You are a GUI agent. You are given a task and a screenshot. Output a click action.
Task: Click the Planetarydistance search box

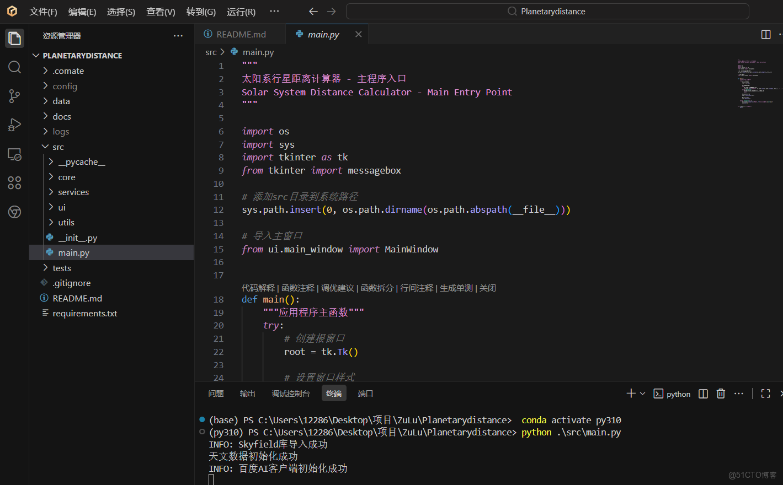click(547, 12)
